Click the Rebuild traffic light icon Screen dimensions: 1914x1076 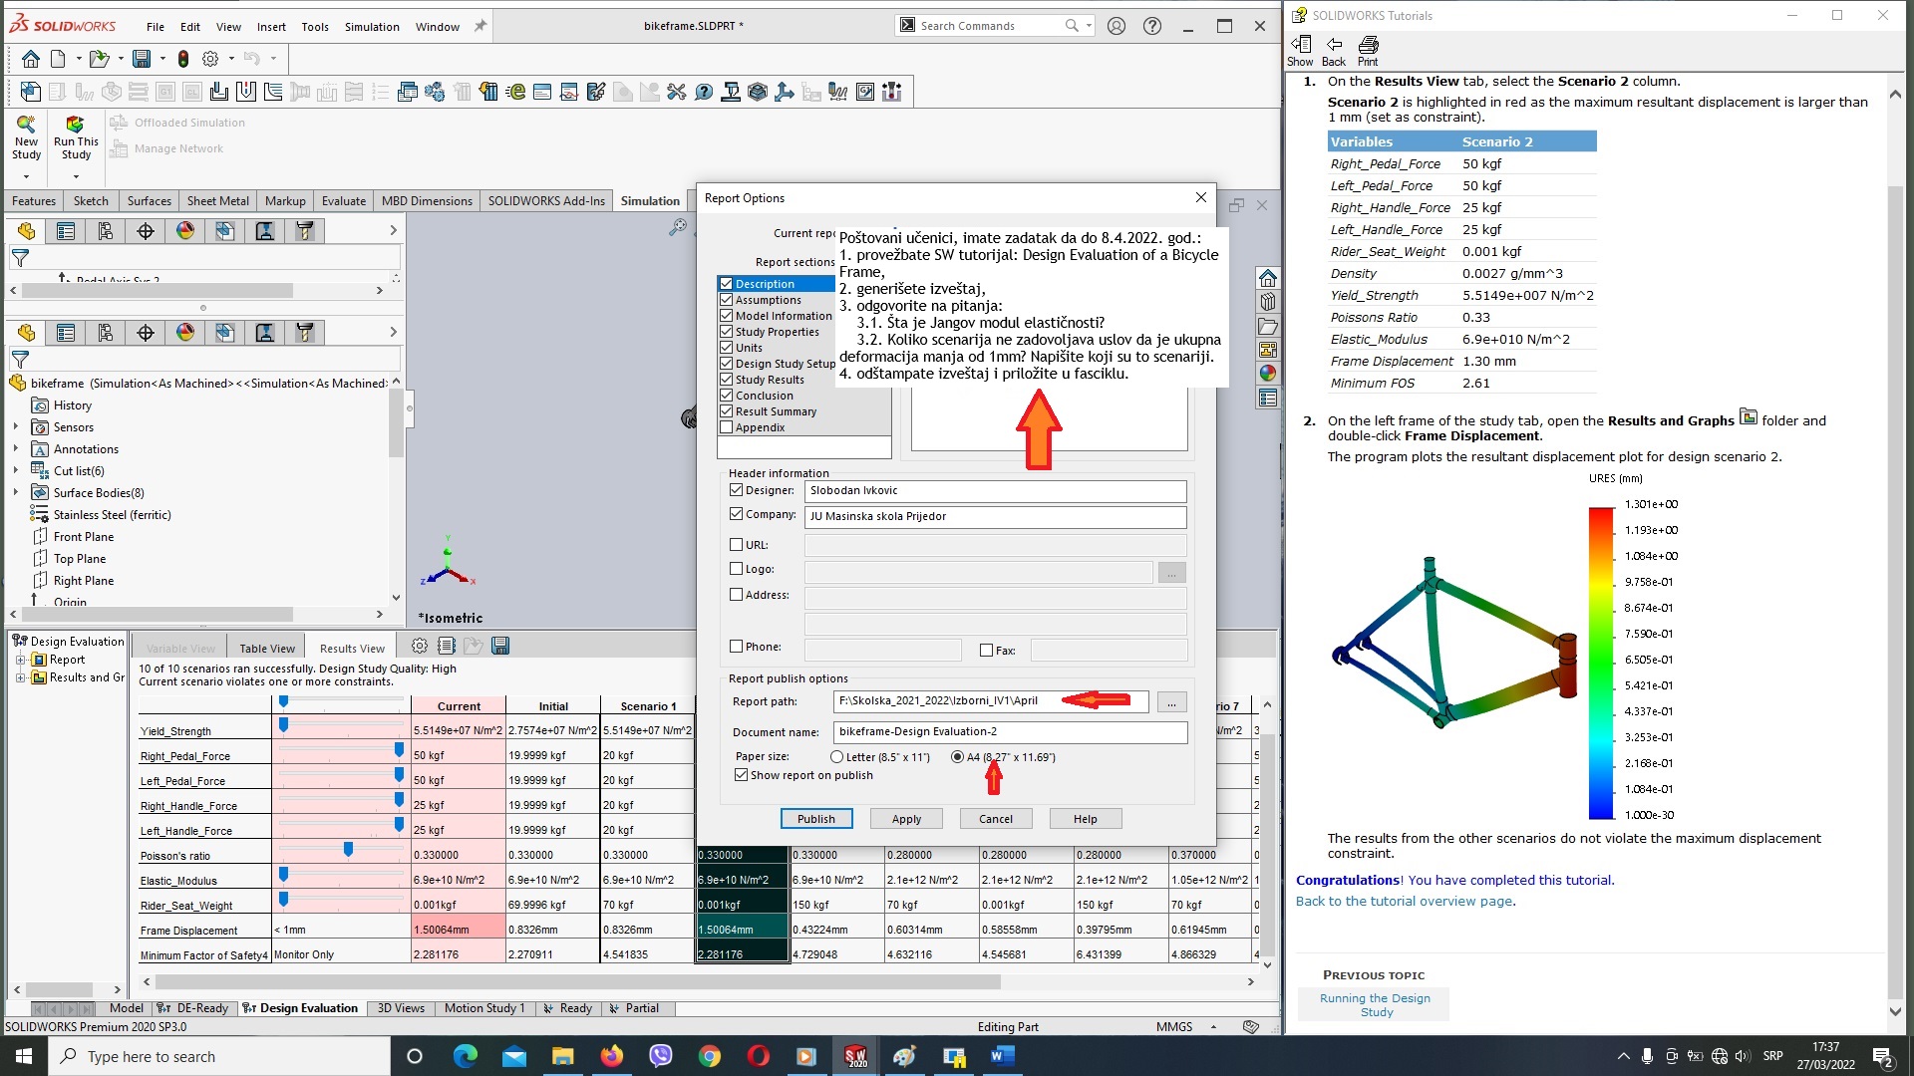(183, 59)
